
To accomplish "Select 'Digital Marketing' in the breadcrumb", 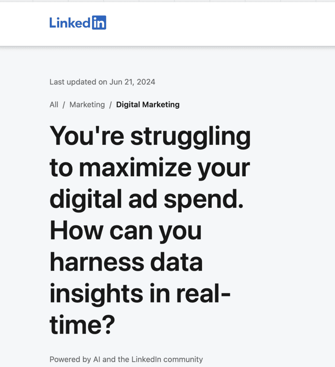I will click(x=148, y=104).
